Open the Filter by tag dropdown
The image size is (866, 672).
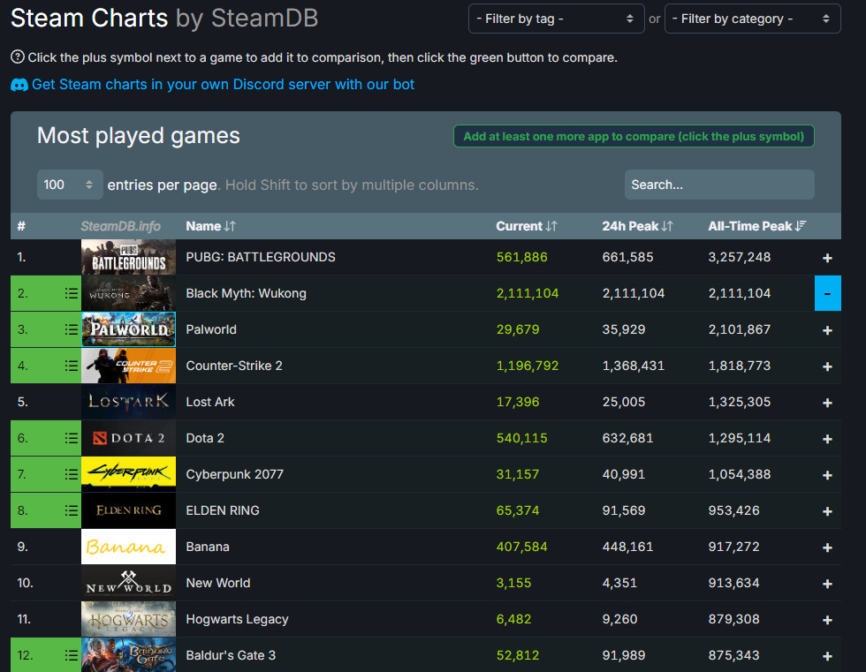556,19
